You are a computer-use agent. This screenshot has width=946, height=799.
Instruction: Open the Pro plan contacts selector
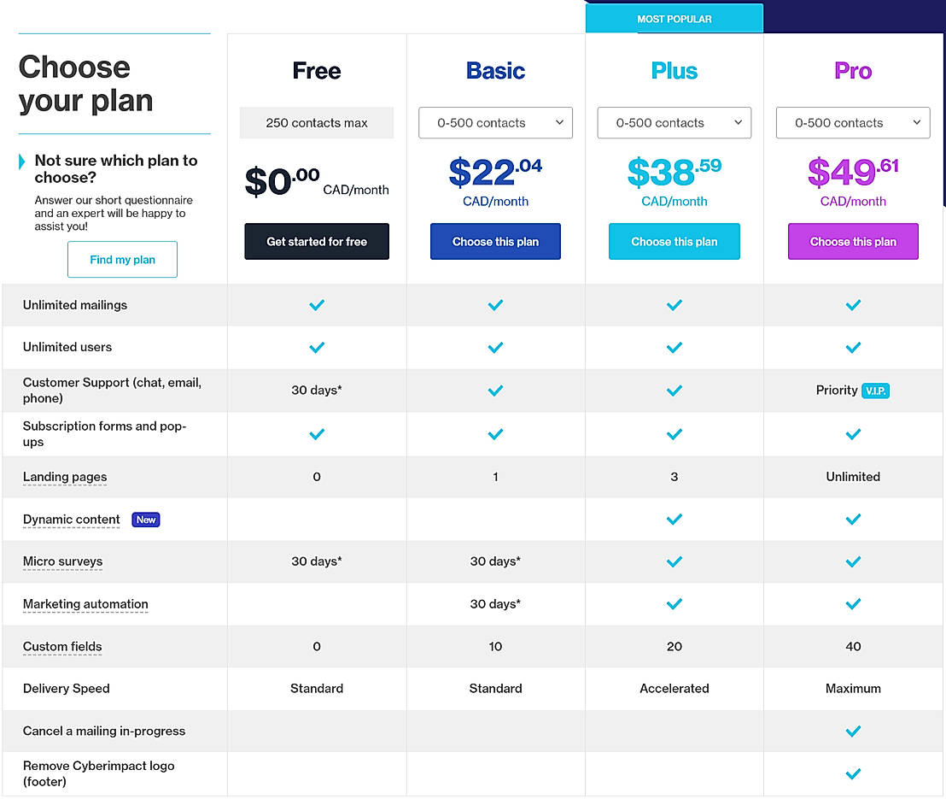(852, 123)
